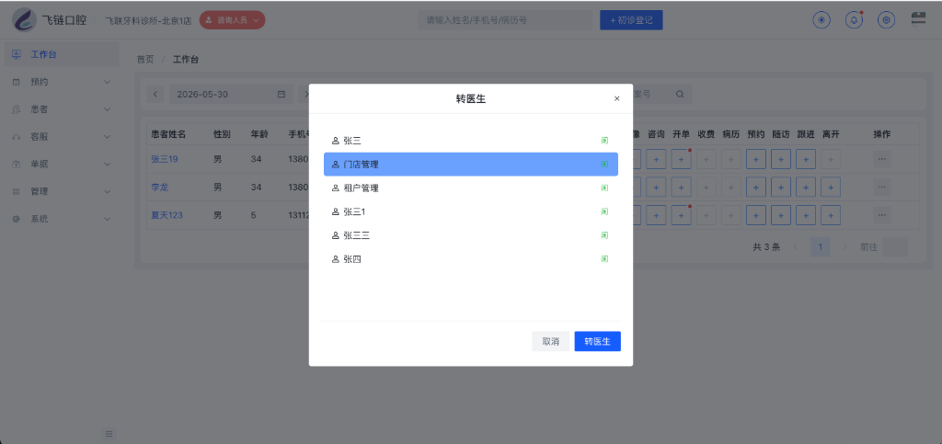Open patient 张三19 link

click(x=165, y=159)
